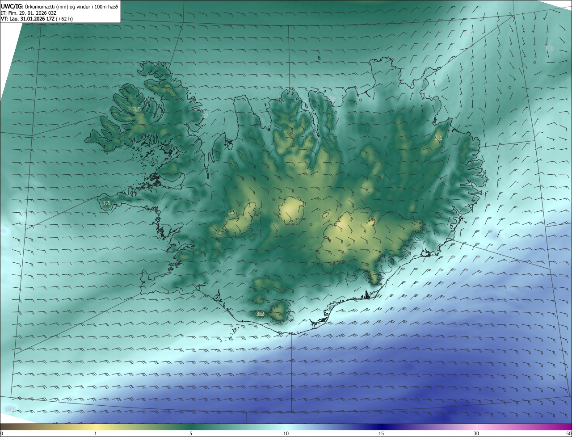The height and width of the screenshot is (437, 572).
Task: Click the '1' tick on the colour scale
Action: click(x=96, y=433)
